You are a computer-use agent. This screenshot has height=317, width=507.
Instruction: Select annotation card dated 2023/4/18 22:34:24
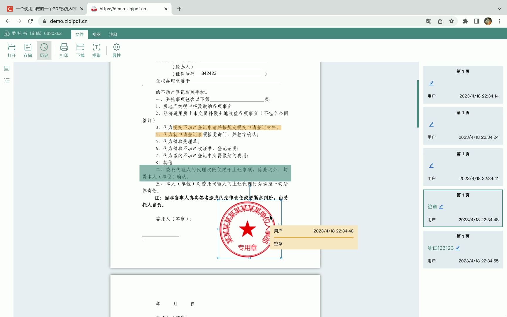pyautogui.click(x=463, y=126)
